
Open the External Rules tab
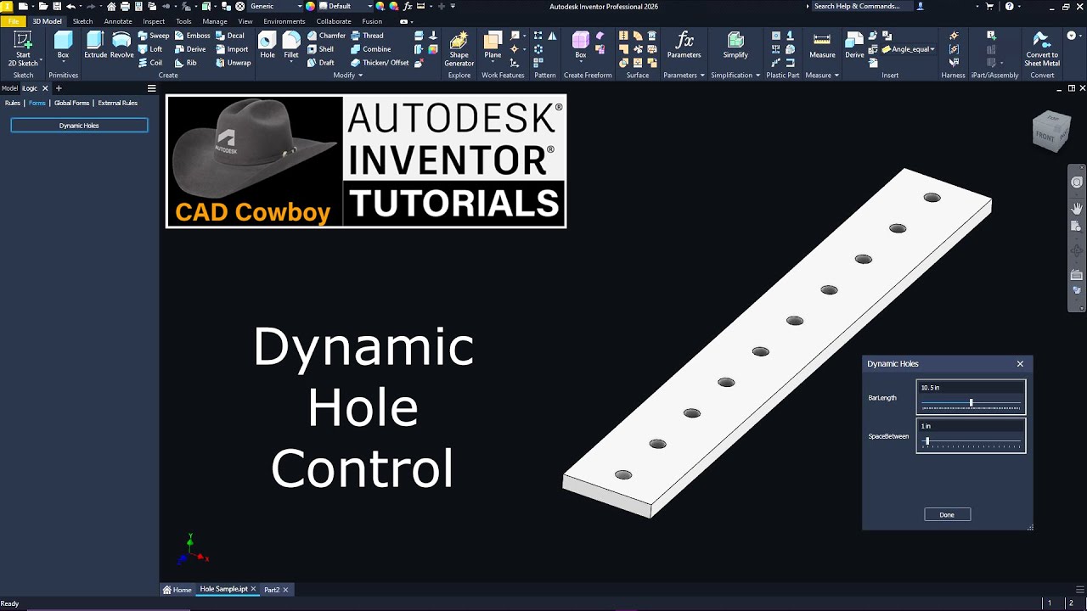[x=117, y=103]
